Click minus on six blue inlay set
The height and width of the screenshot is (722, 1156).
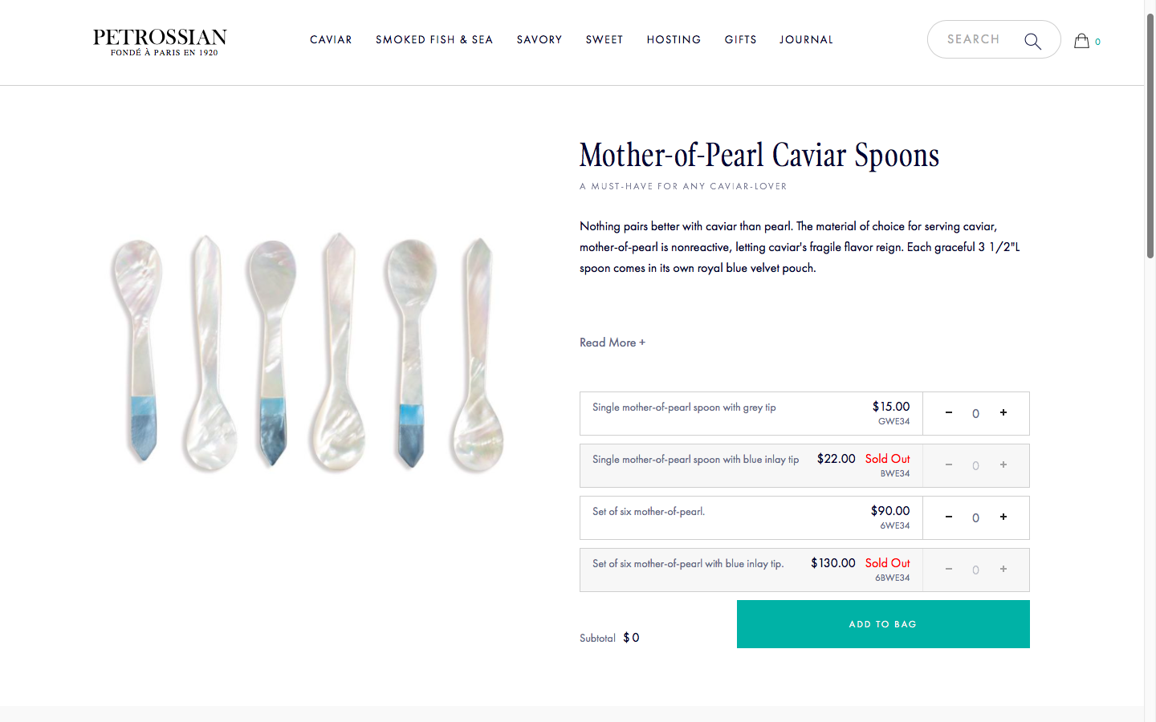948,569
